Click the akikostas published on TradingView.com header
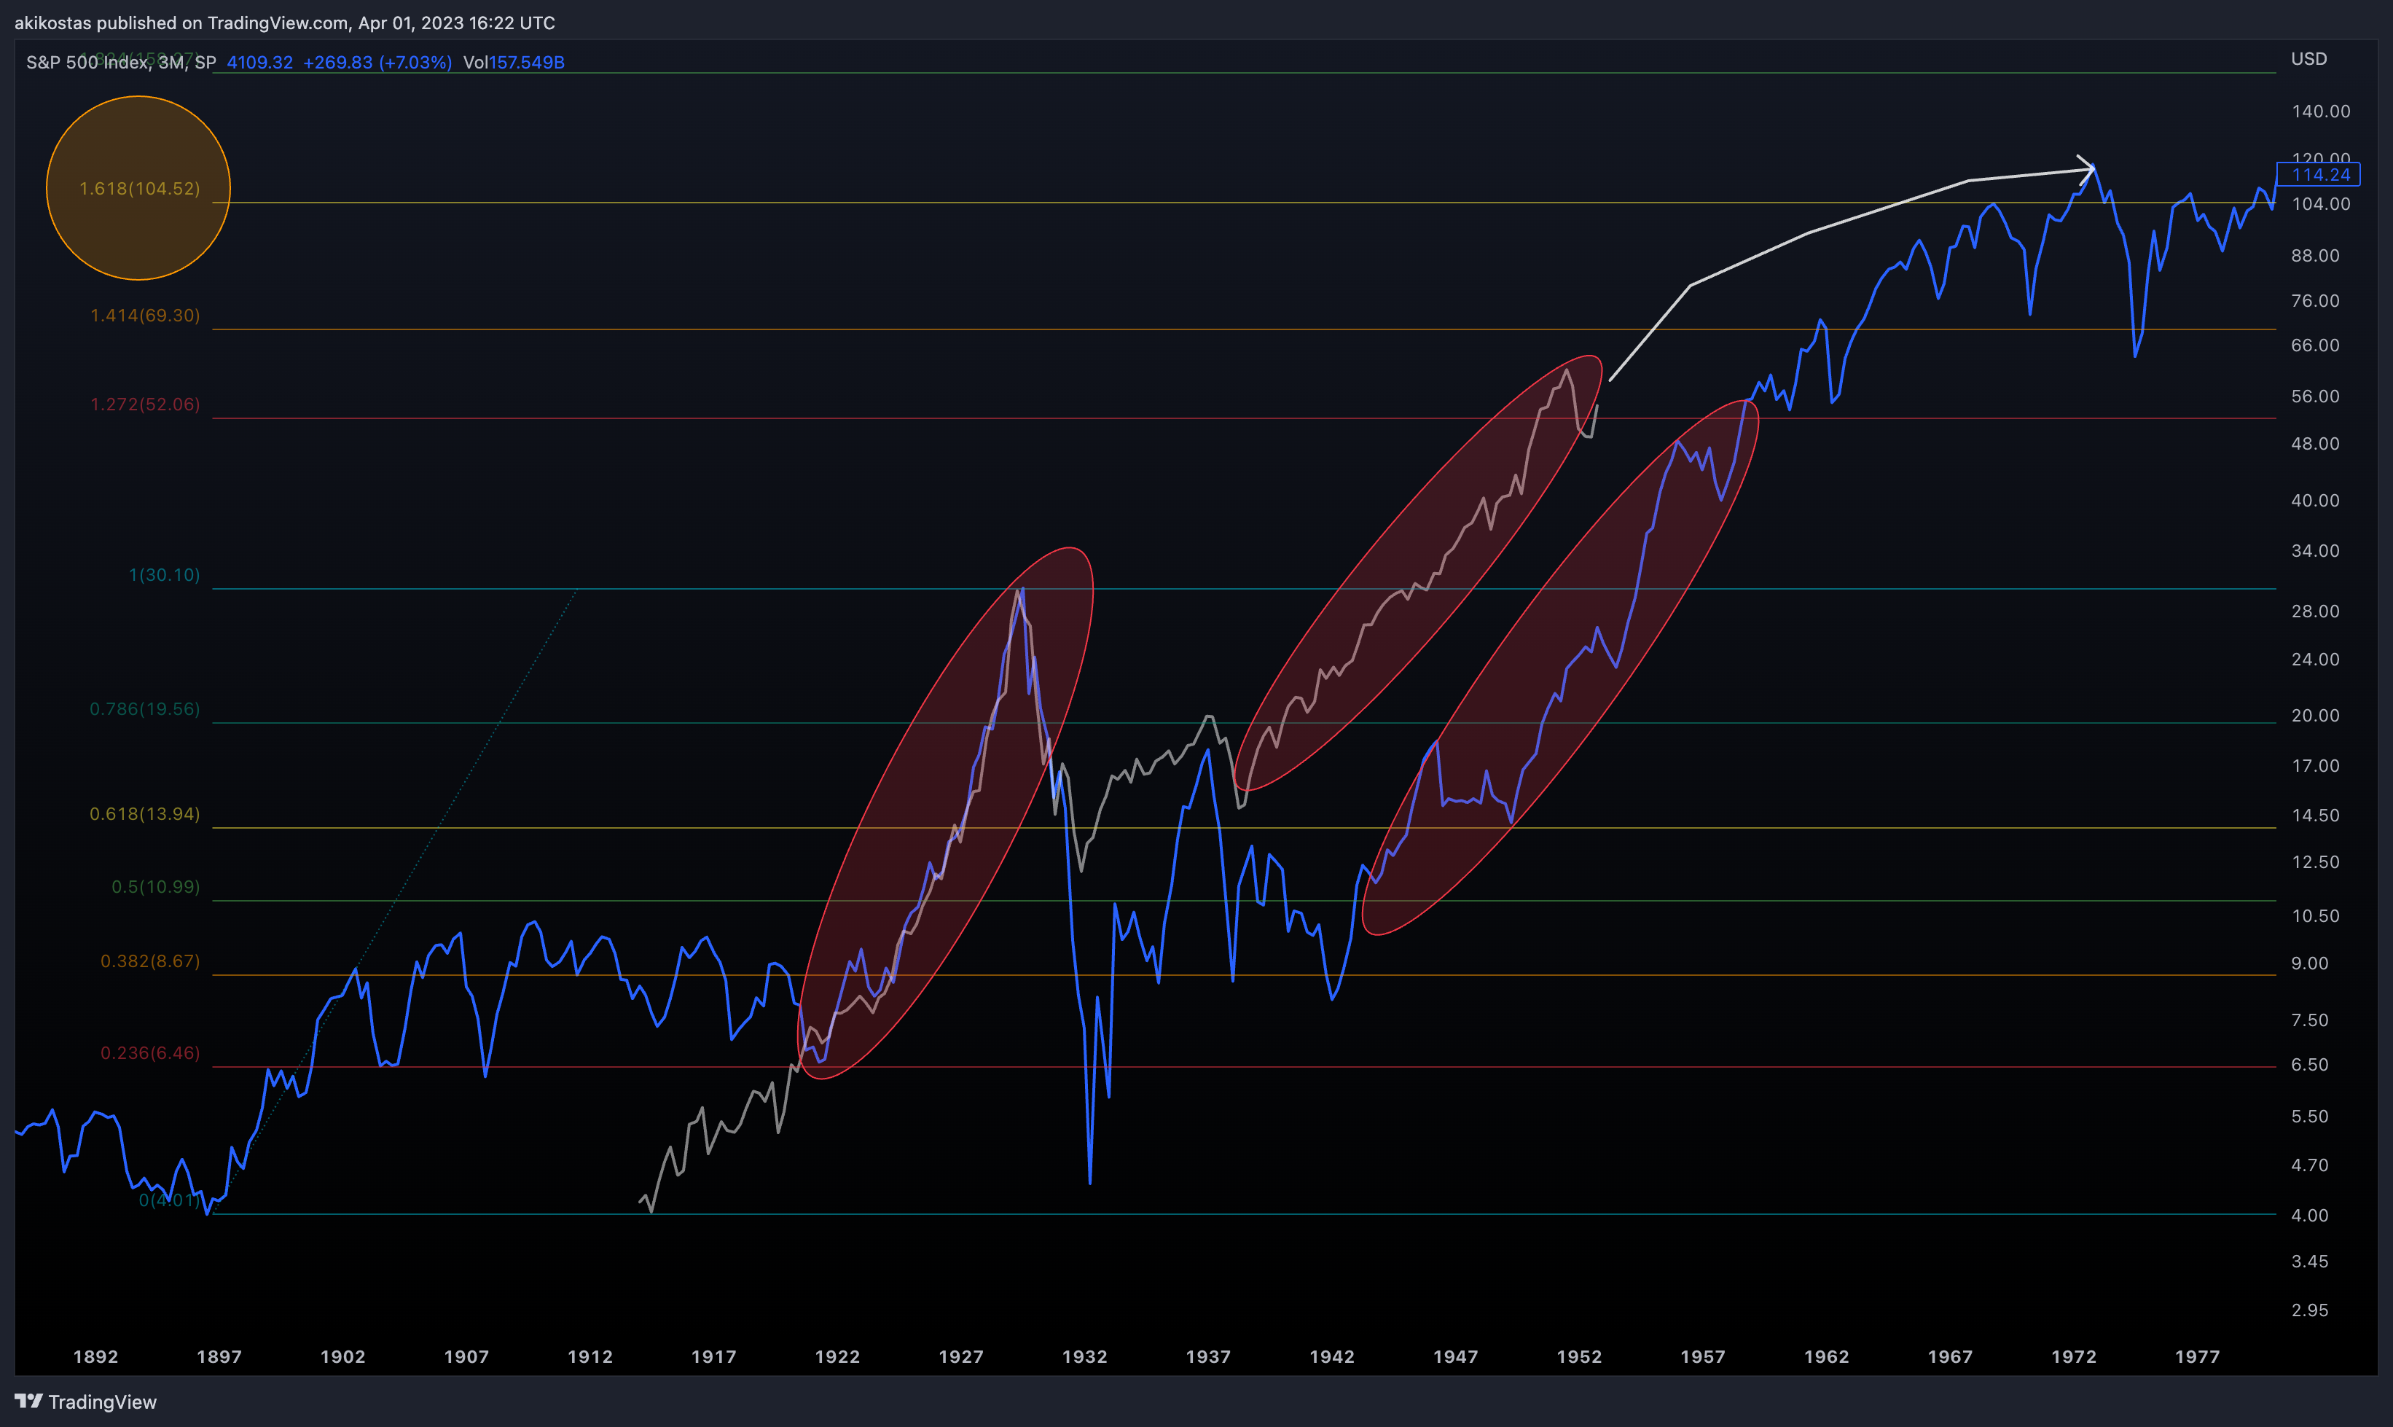 click(x=285, y=22)
